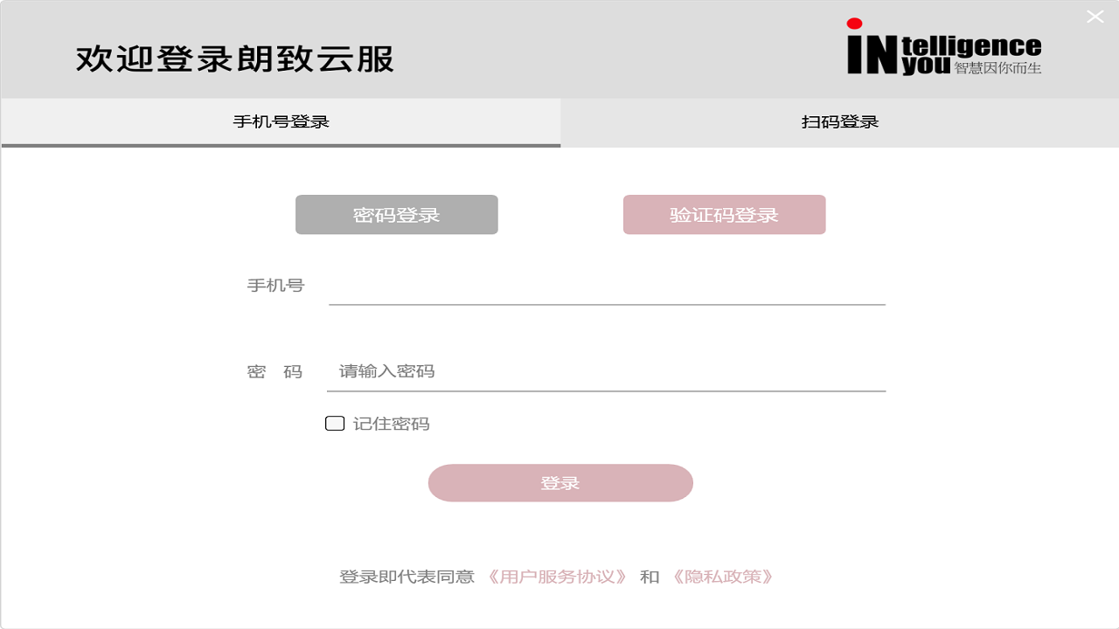Open the 《隐私政策》 privacy policy
The width and height of the screenshot is (1119, 629).
coord(722,577)
